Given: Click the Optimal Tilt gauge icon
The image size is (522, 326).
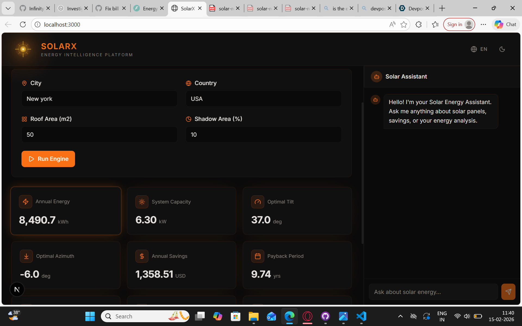Looking at the screenshot, I should point(257,202).
